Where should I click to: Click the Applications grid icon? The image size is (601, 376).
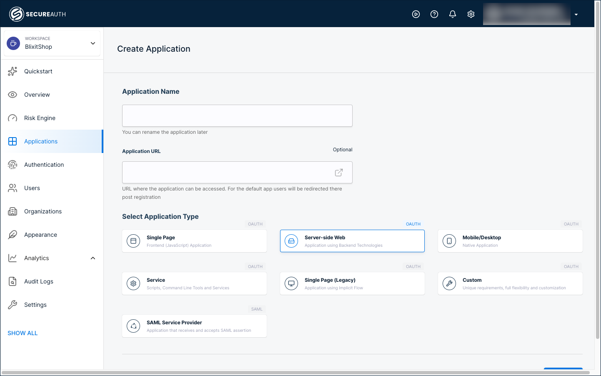(x=13, y=141)
